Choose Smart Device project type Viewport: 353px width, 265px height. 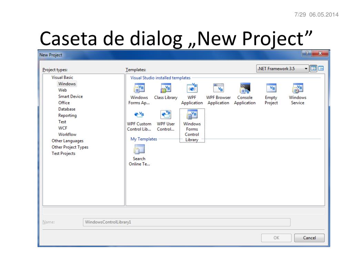pyautogui.click(x=70, y=97)
